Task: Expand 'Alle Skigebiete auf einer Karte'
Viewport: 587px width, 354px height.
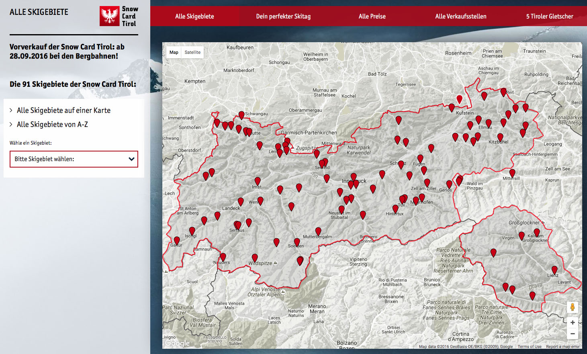Action: pyautogui.click(x=63, y=110)
